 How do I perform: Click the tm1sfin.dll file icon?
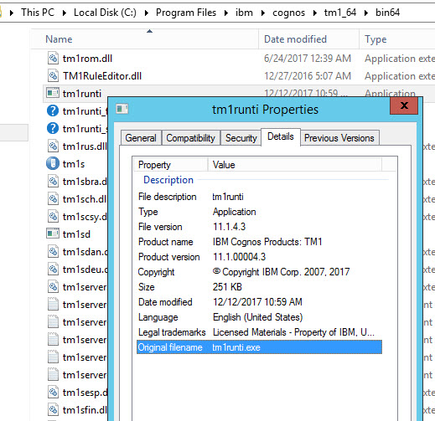[53, 410]
